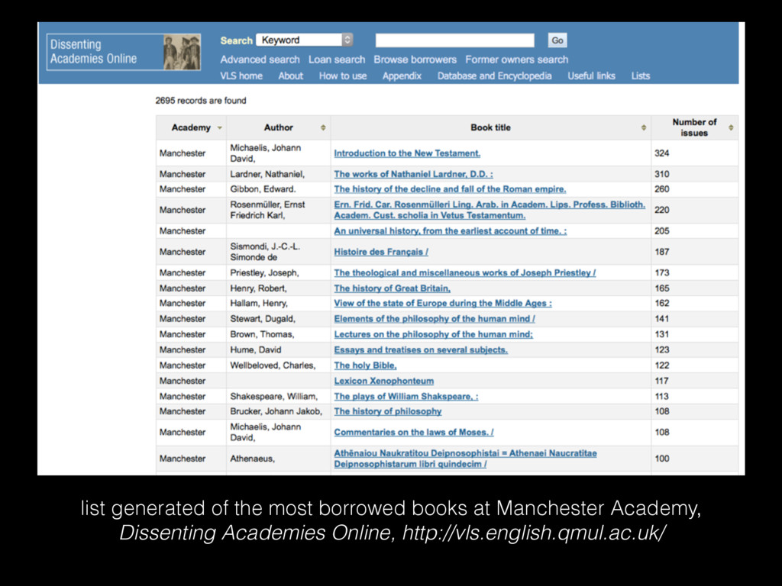782x586 pixels.
Task: Open Elements of the philosophy of human mind
Action: click(435, 319)
